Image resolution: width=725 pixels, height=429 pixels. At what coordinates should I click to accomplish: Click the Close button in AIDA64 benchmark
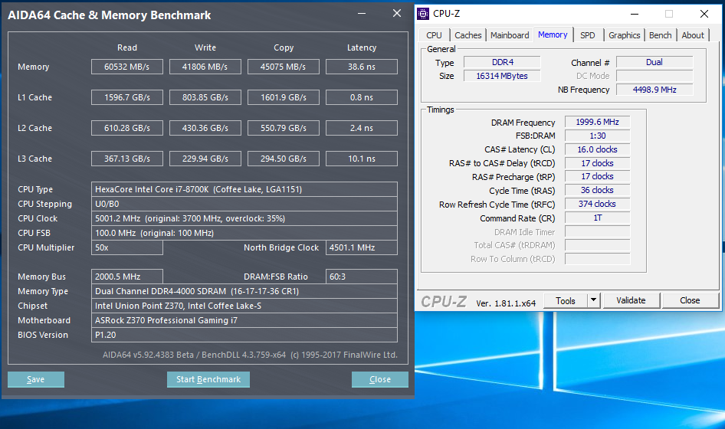coord(380,379)
